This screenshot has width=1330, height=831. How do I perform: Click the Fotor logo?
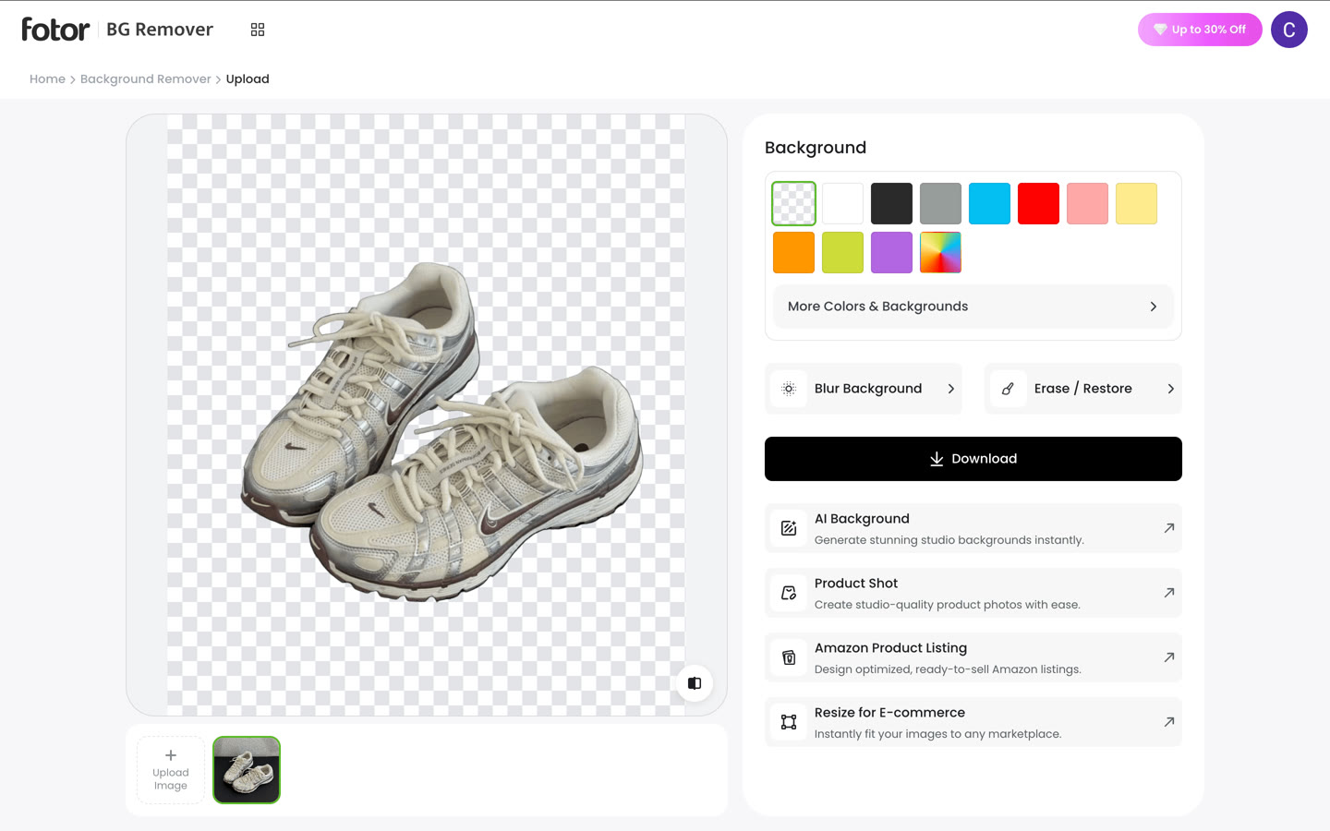[x=55, y=30]
